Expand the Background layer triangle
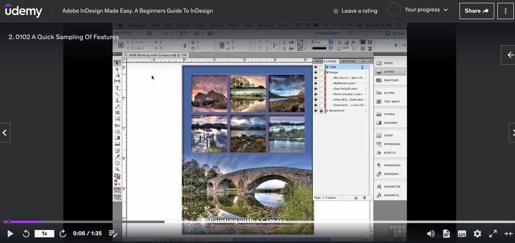The width and height of the screenshot is (515, 243). (327, 111)
